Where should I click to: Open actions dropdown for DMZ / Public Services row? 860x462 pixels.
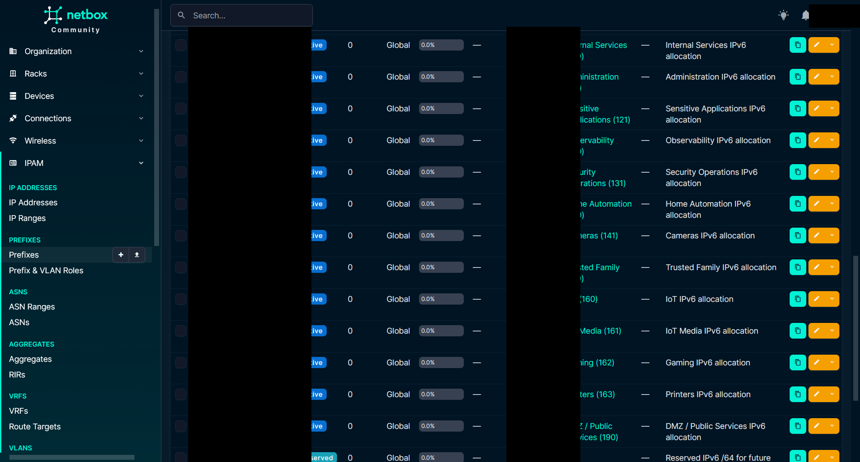tap(832, 426)
